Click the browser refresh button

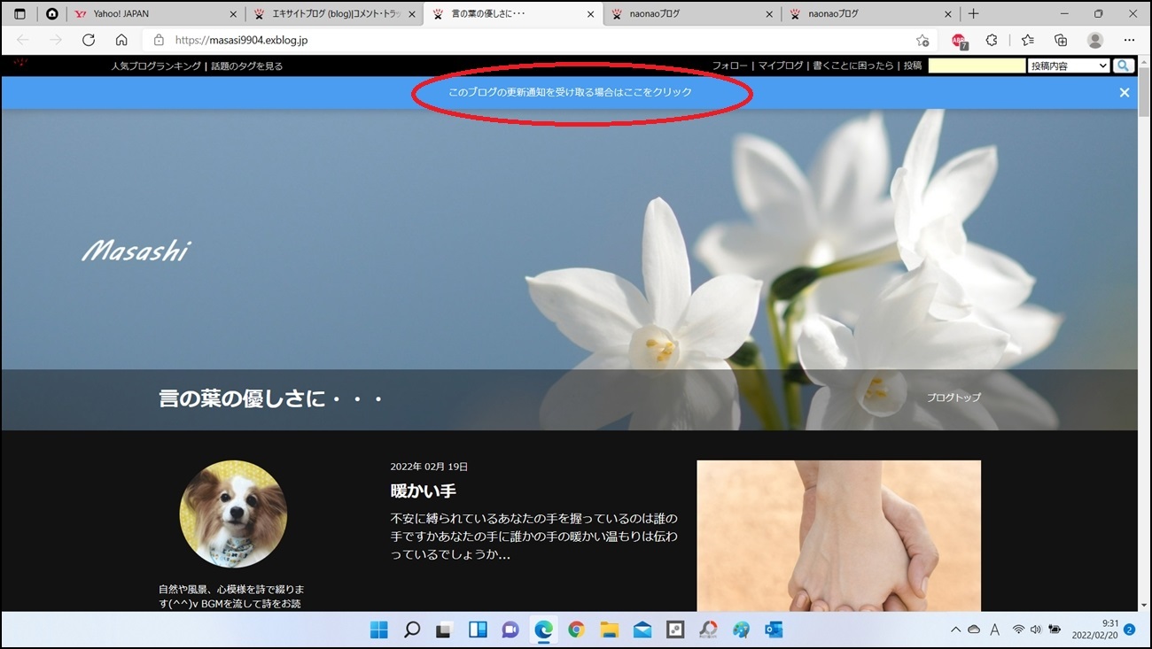coord(89,40)
